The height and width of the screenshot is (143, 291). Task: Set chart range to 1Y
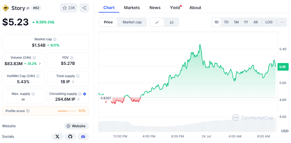tap(246, 22)
